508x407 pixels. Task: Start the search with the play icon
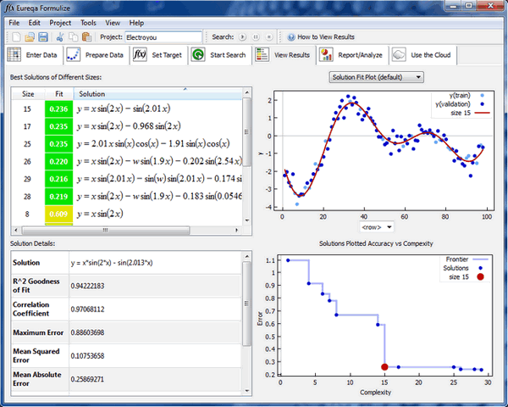(243, 37)
